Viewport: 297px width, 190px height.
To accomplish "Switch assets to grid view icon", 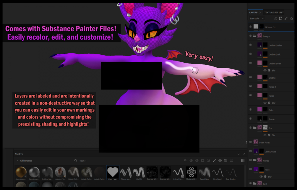I will tap(243, 160).
